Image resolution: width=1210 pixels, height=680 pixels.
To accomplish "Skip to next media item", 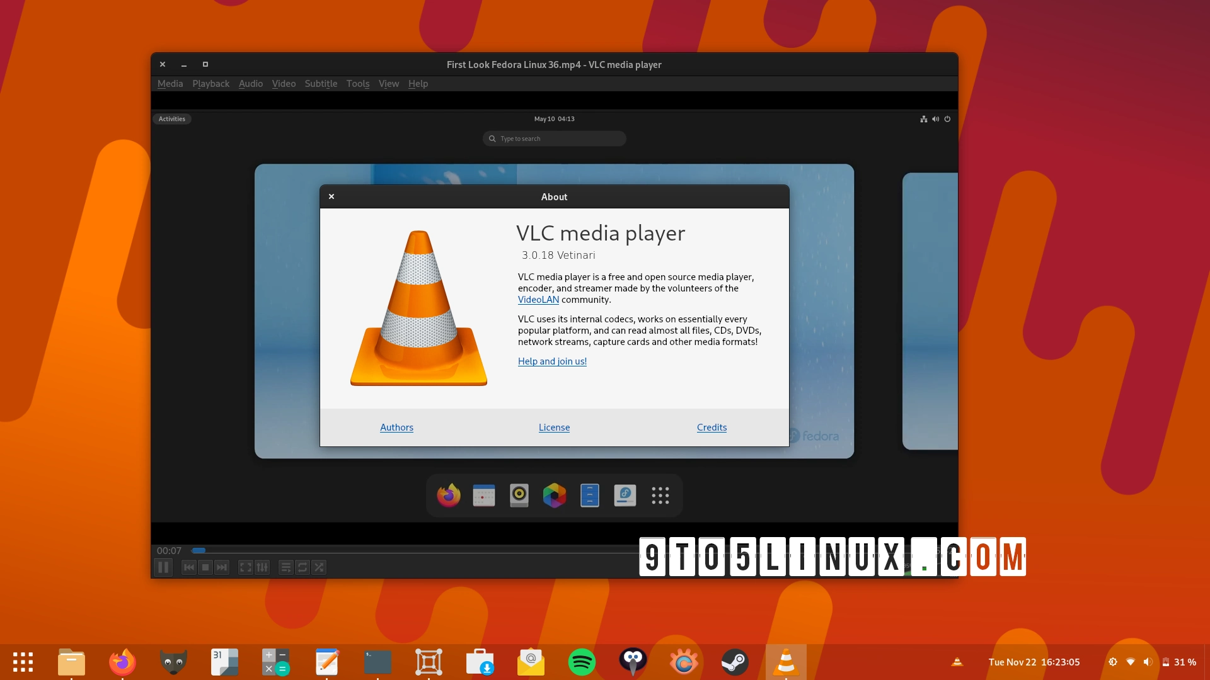I will coord(222,567).
